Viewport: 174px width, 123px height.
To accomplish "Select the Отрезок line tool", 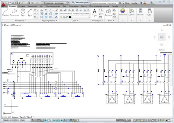I will [x=5, y=12].
